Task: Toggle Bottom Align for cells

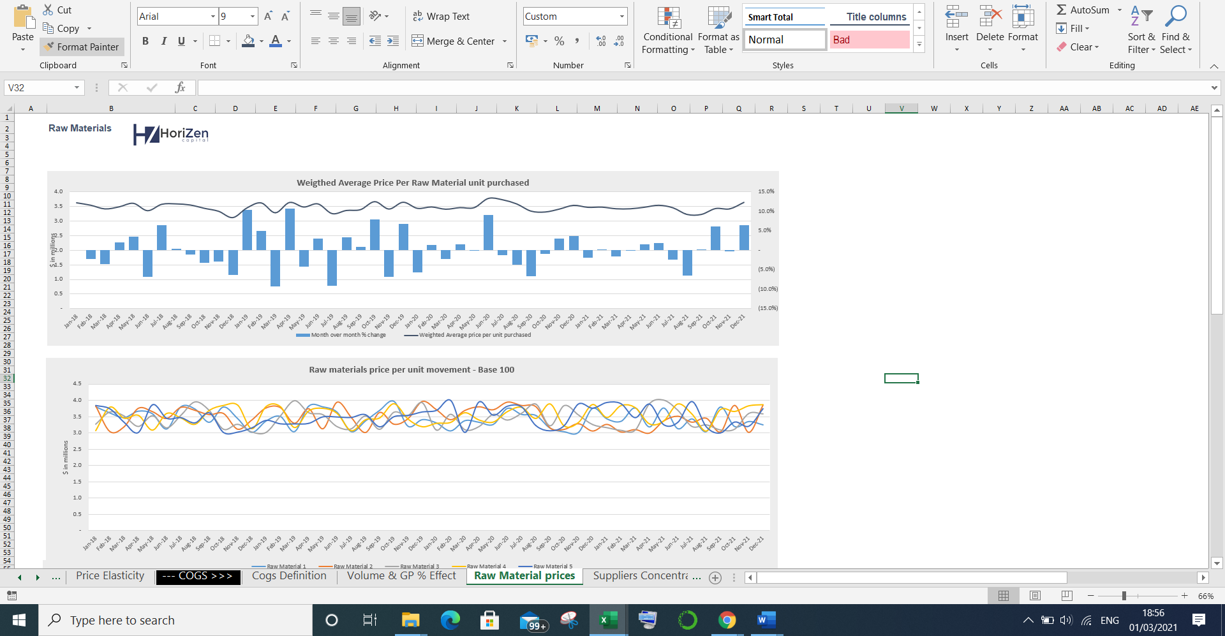Action: tap(352, 16)
